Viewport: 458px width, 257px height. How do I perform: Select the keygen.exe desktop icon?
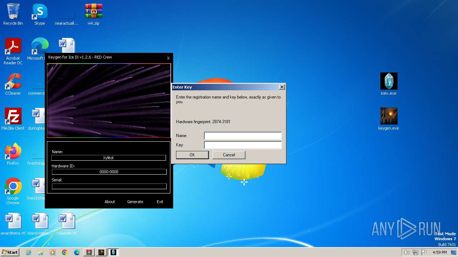(x=389, y=119)
